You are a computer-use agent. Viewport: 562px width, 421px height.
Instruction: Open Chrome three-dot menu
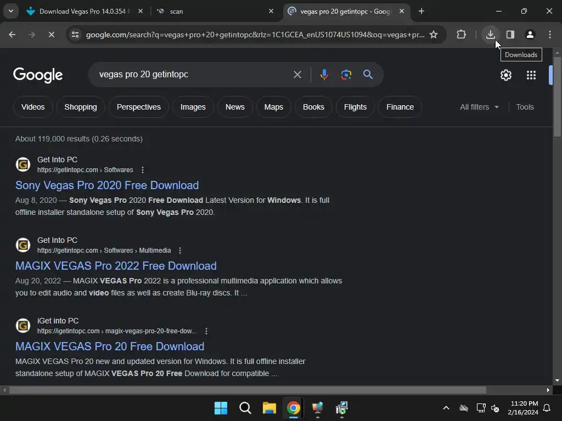coord(550,35)
